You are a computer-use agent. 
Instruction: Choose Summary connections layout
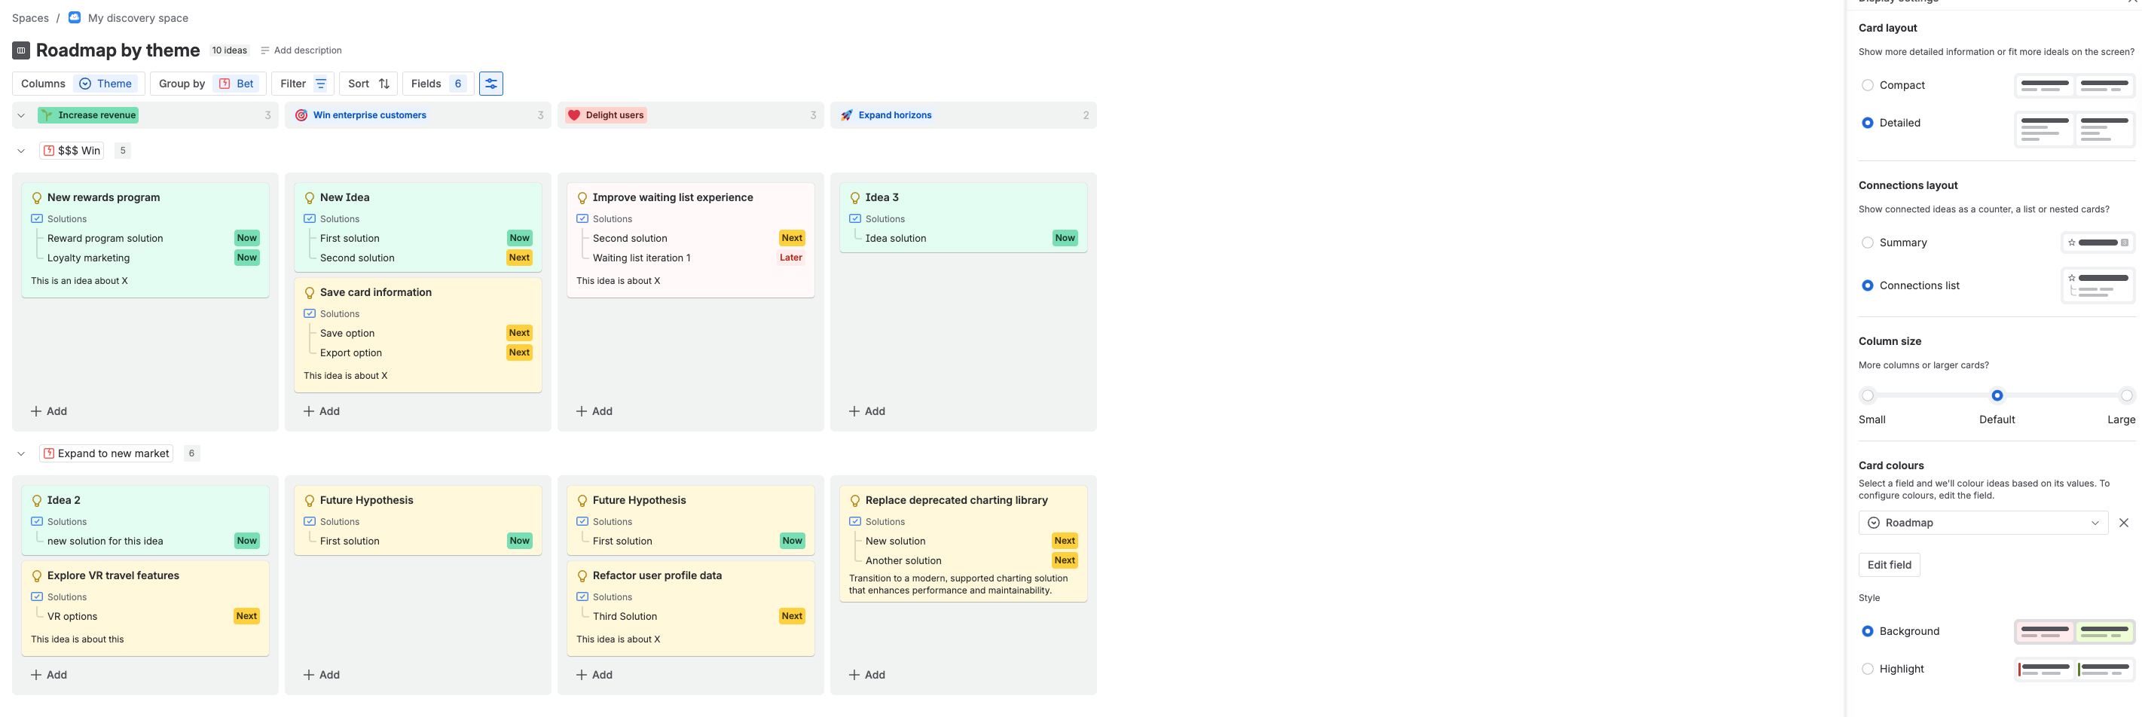tap(1868, 243)
